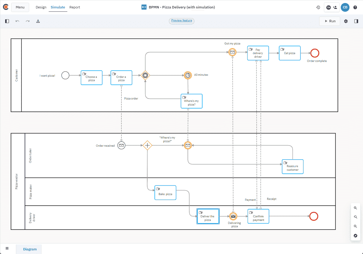
Task: Select the 'Deliver the pizza' task
Action: pos(208,216)
